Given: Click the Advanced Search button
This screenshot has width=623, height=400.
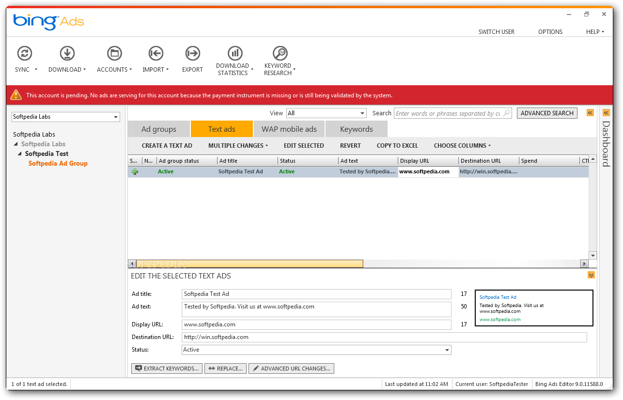Looking at the screenshot, I should 547,113.
